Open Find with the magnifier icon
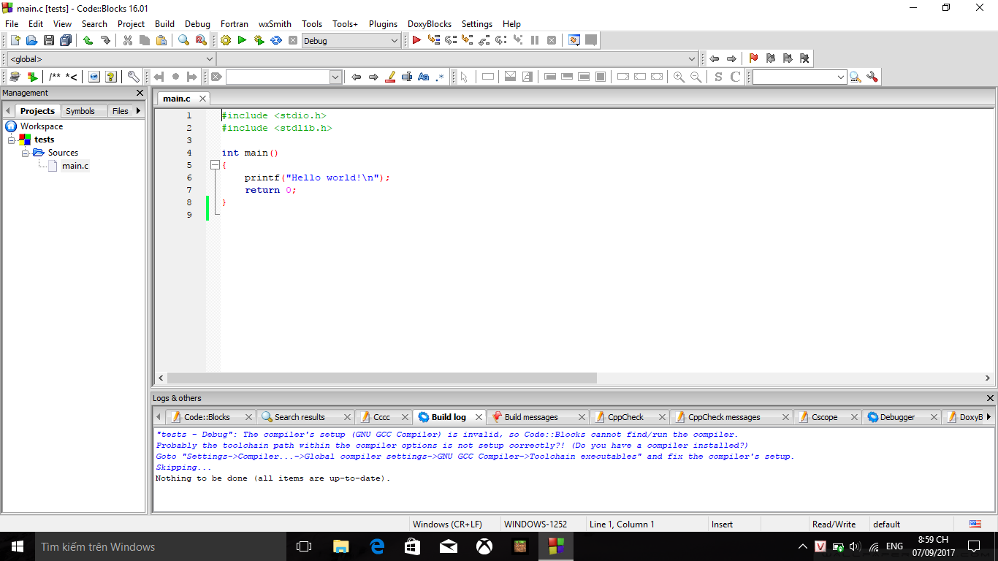Viewport: 998px width, 561px height. tap(183, 41)
